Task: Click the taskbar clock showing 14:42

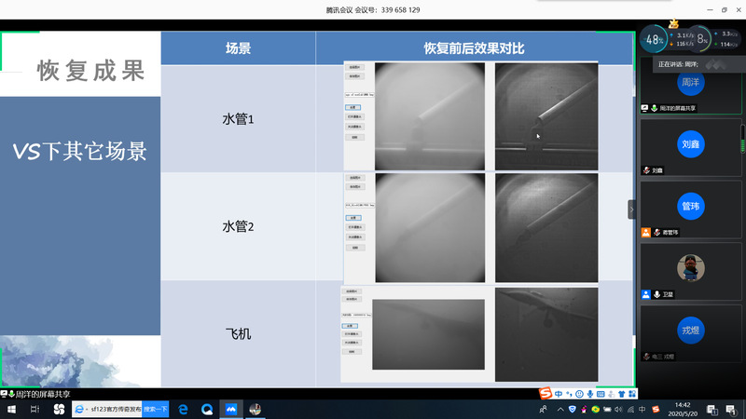Action: [x=684, y=409]
